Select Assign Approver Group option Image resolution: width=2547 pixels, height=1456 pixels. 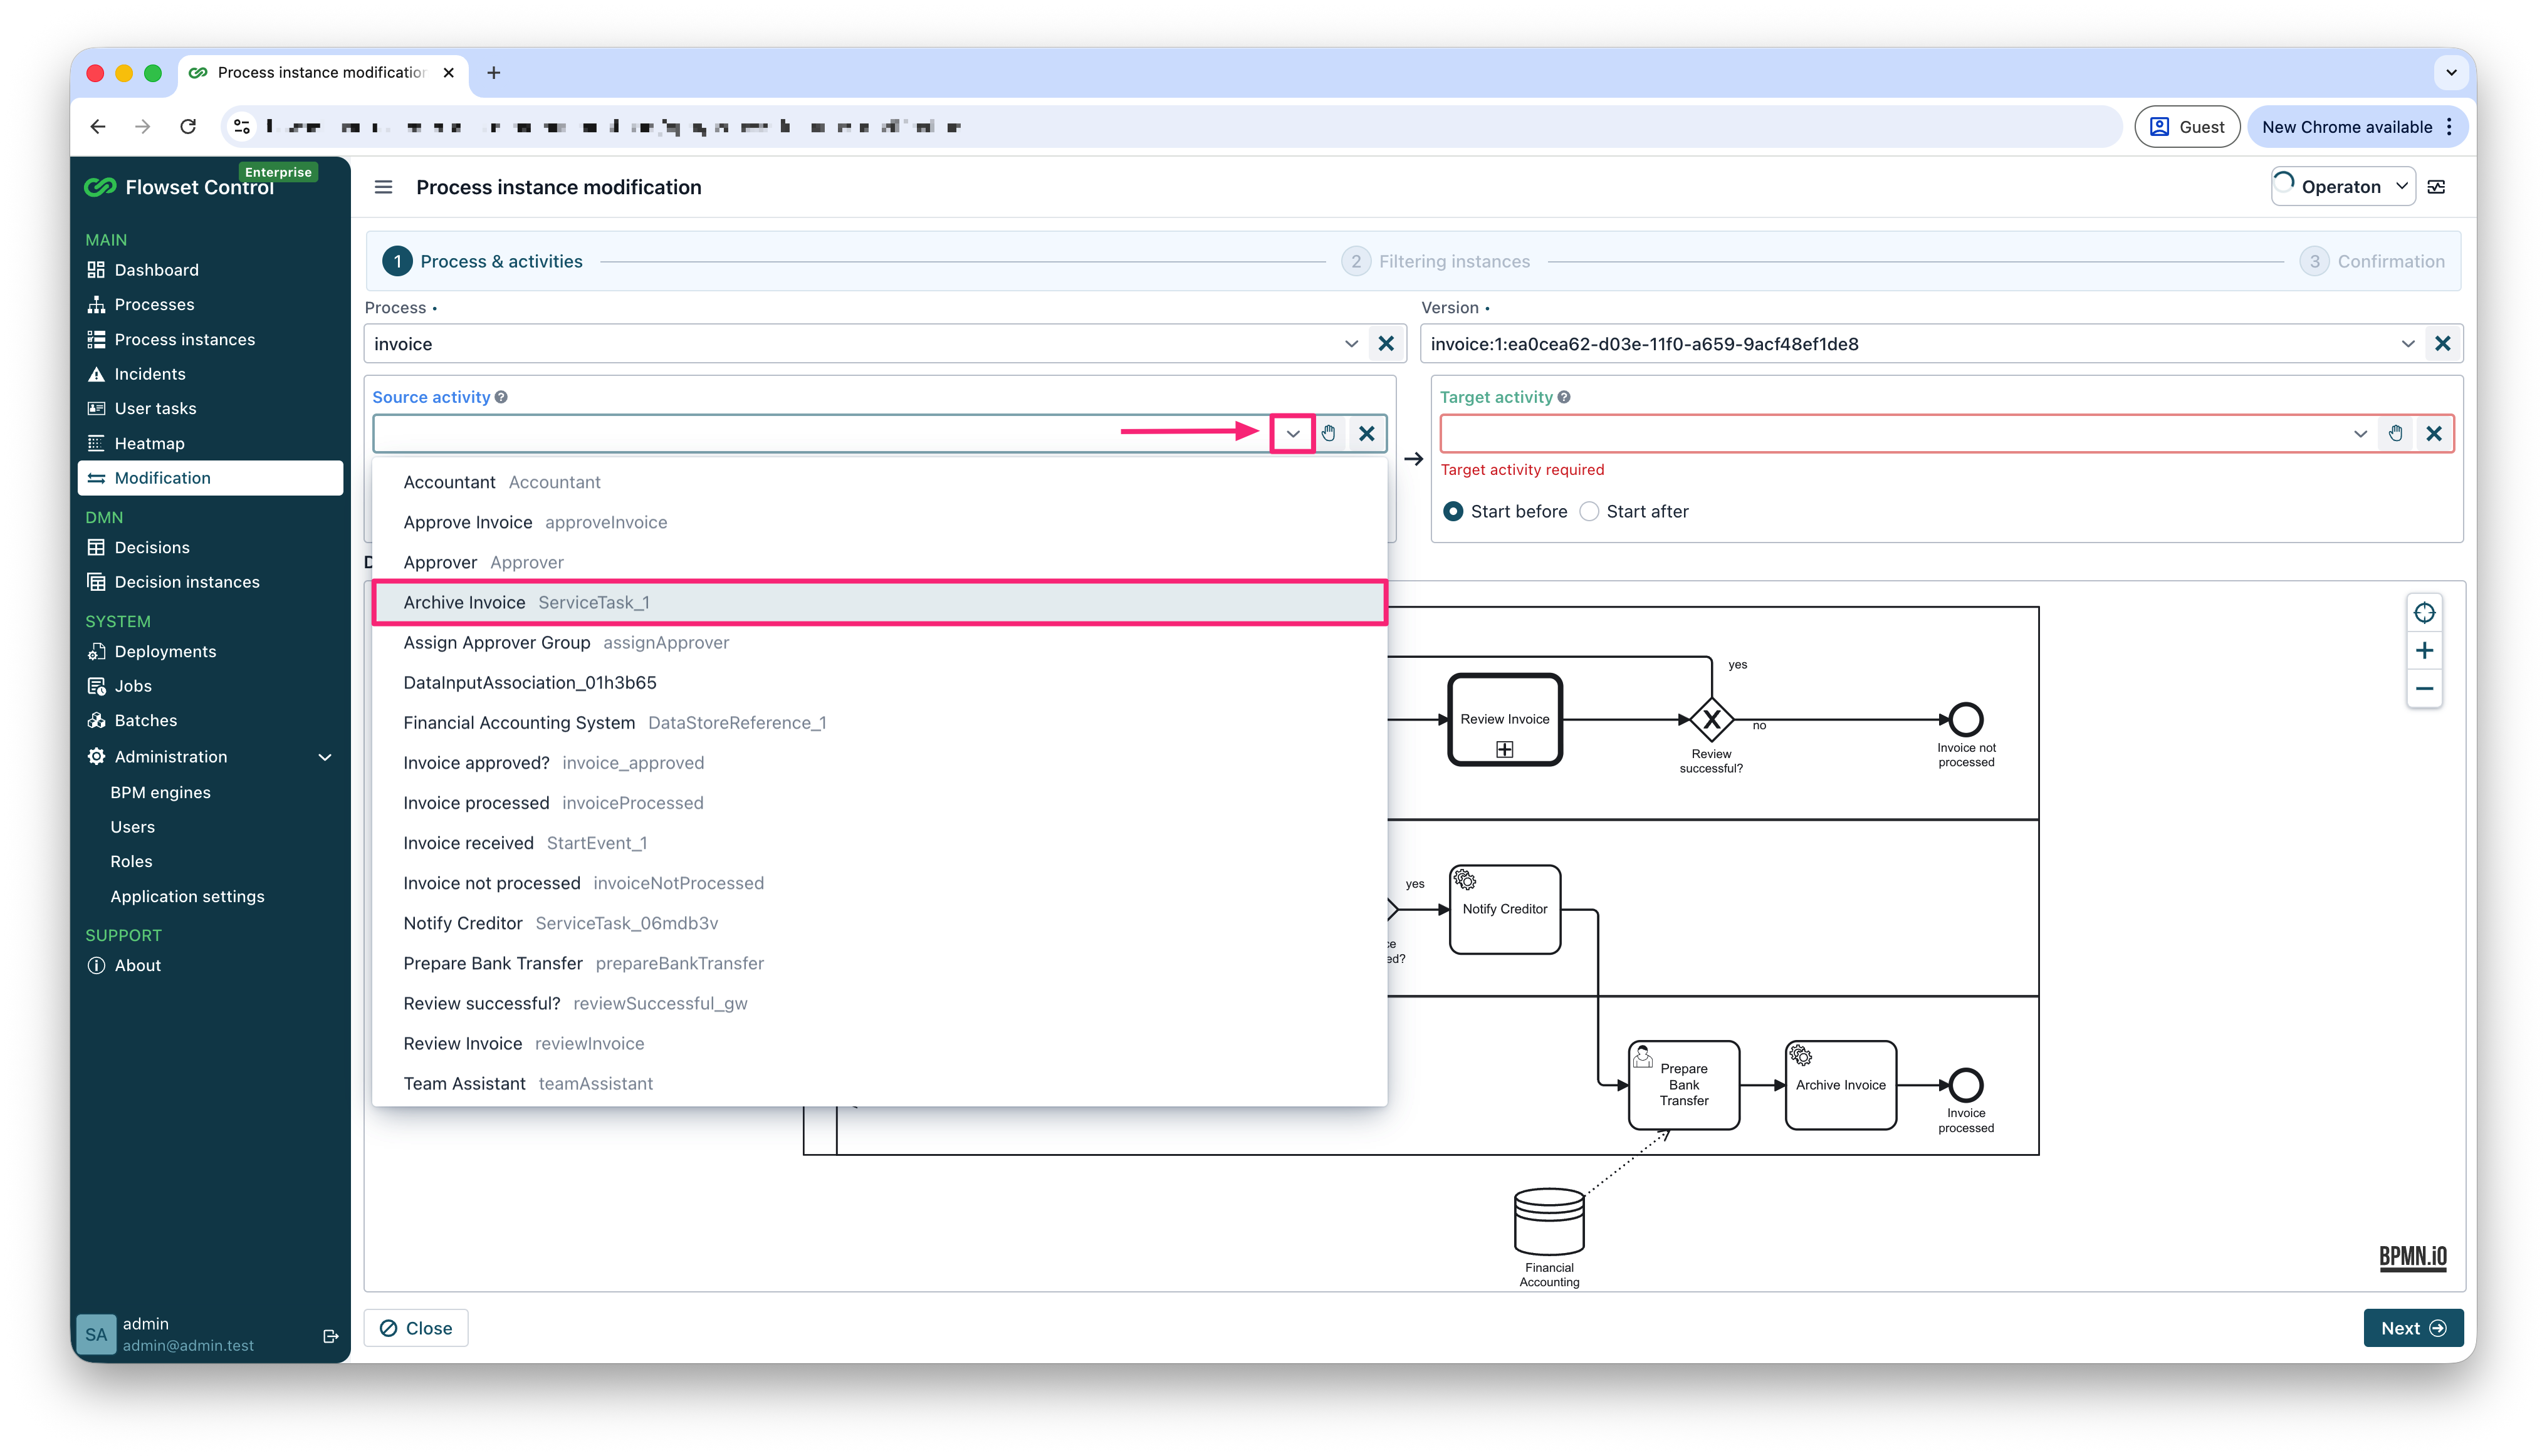click(879, 642)
